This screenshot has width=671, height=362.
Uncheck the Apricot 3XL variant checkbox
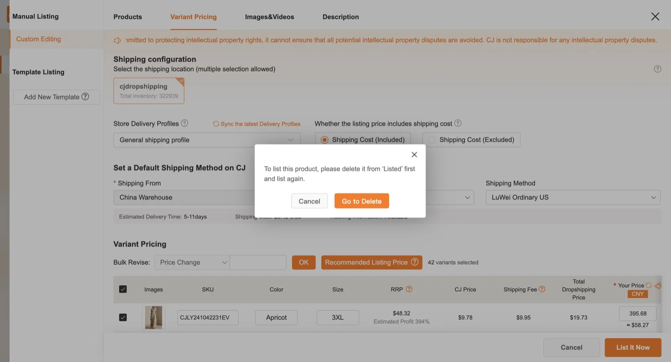[x=123, y=317]
